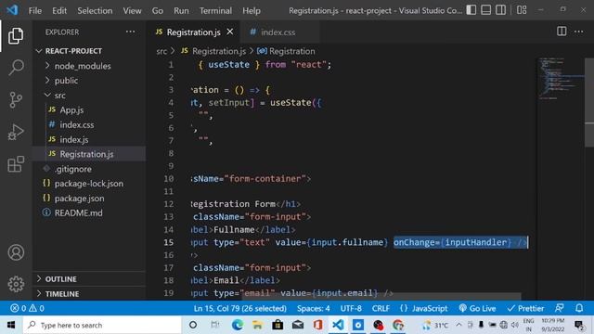The width and height of the screenshot is (594, 334).
Task: Open the Go menu
Action: [x=158, y=10]
